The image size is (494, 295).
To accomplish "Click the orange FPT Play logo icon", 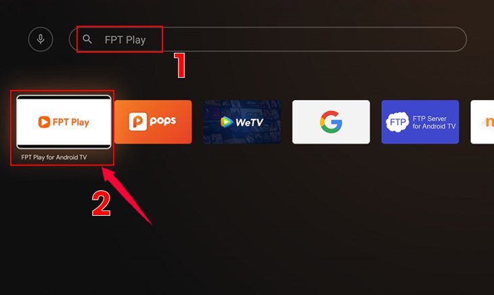I will (x=44, y=122).
